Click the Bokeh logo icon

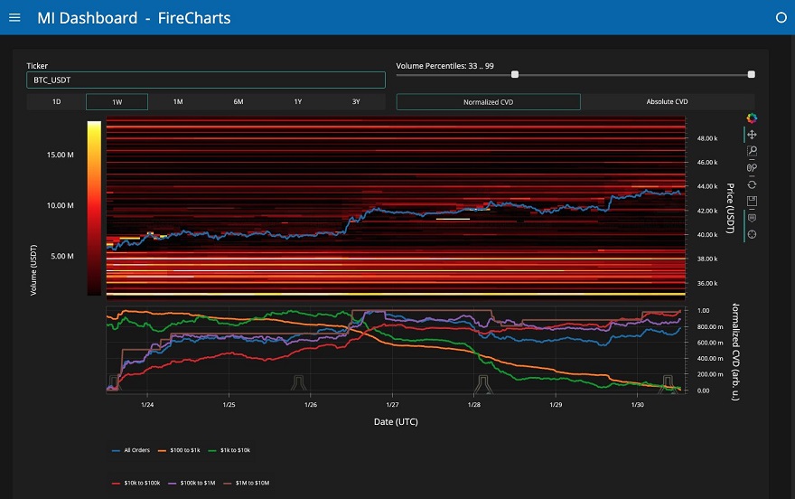[752, 118]
